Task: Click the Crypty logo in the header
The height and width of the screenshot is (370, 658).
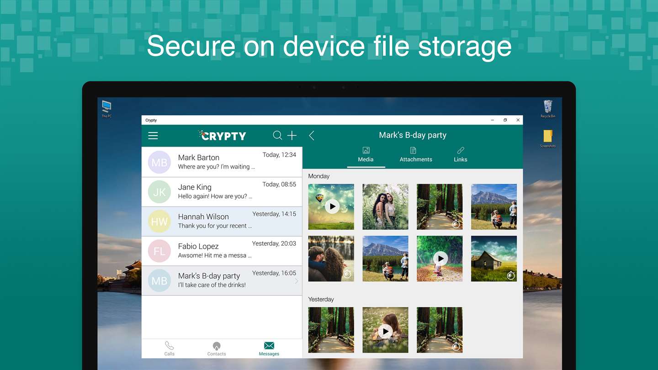Action: (x=222, y=135)
